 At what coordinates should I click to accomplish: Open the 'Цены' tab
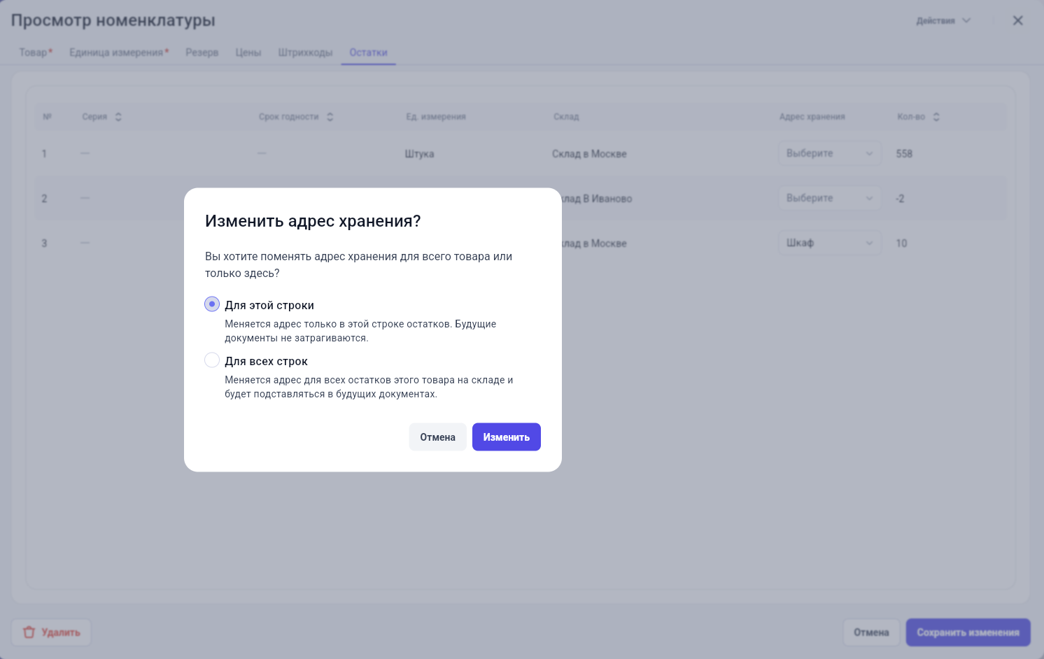(x=248, y=52)
